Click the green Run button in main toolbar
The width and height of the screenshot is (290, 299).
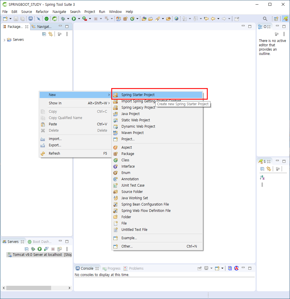pyautogui.click(x=74, y=19)
